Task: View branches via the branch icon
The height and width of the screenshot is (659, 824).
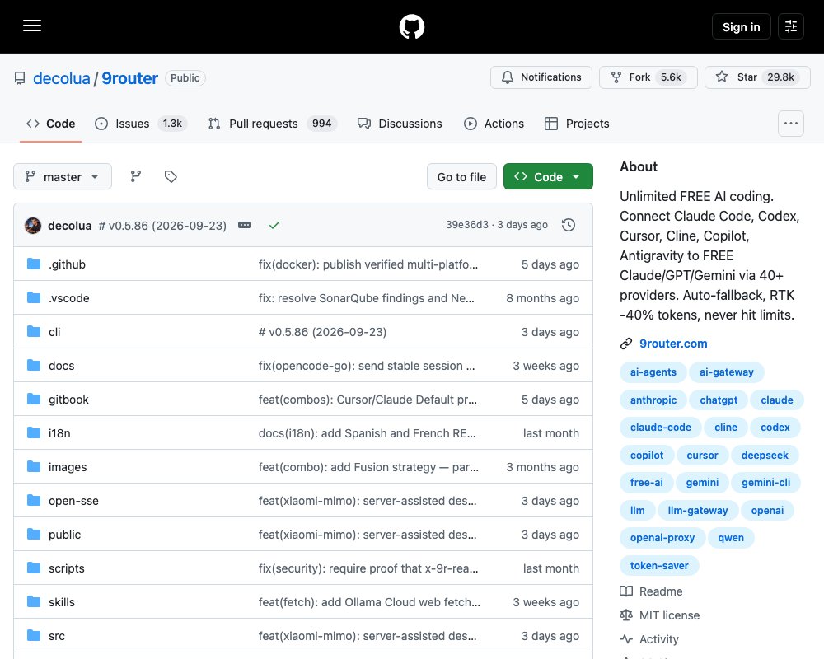Action: point(136,176)
